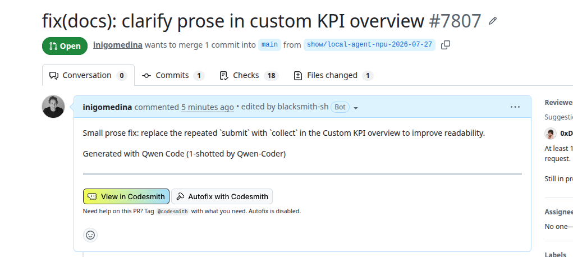Open inigomedina profile link in merge line

tap(118, 45)
